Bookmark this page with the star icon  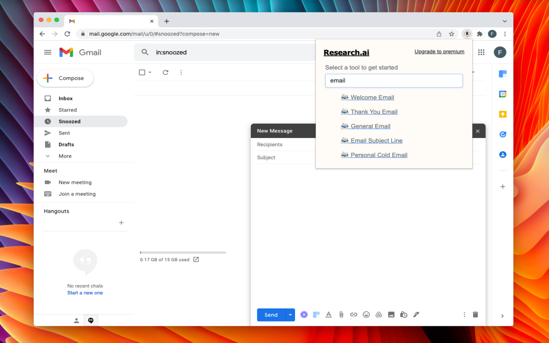(451, 34)
